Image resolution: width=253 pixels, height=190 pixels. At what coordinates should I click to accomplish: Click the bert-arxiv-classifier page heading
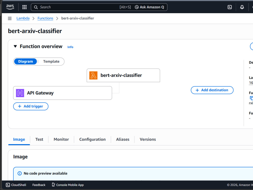coord(35,31)
